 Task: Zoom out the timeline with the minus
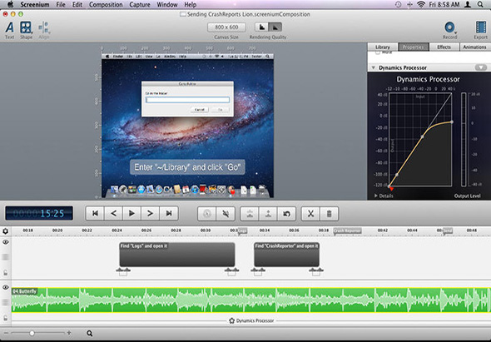tap(7, 333)
